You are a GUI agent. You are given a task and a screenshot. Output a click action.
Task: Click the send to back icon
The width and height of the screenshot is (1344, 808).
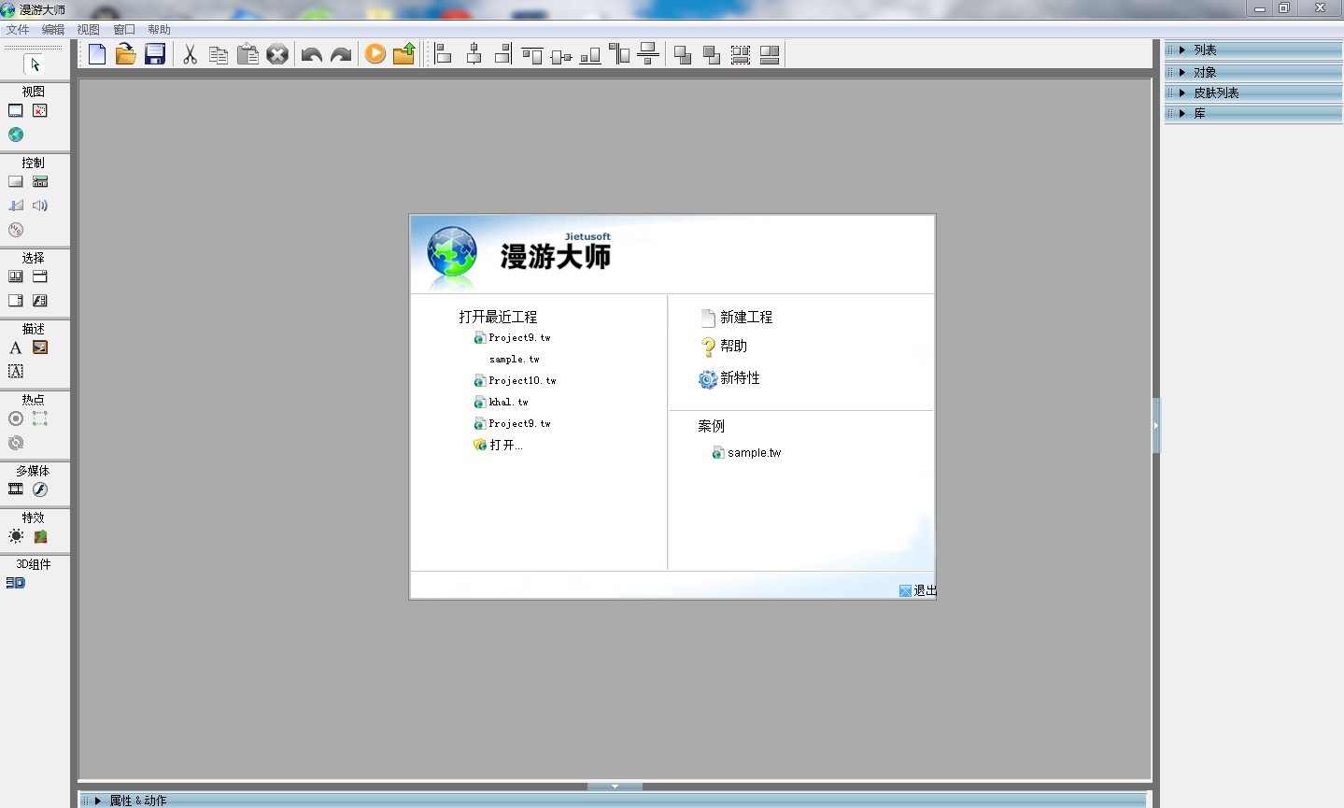pos(712,54)
